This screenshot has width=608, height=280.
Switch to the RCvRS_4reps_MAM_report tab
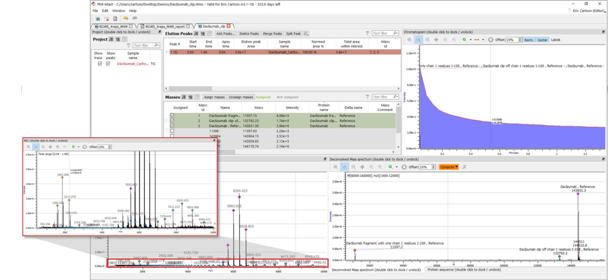click(x=164, y=26)
